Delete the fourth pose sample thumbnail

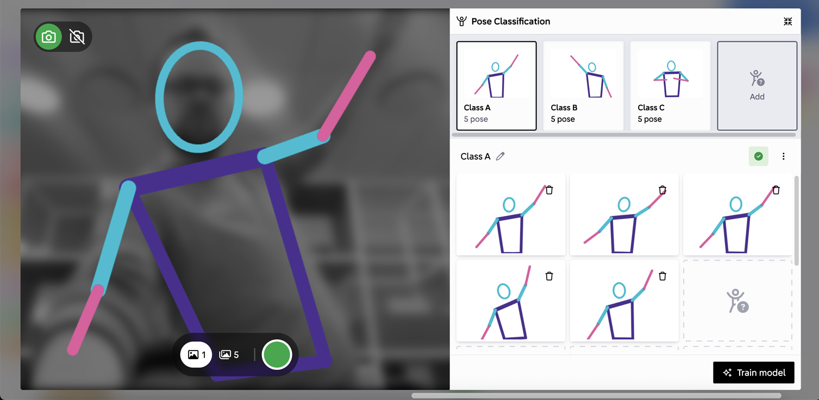549,276
